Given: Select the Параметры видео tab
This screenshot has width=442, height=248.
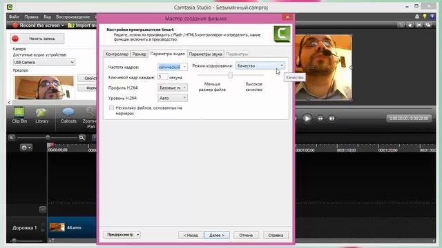Looking at the screenshot, I should 168,54.
